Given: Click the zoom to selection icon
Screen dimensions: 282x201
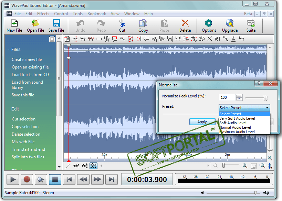Looking at the screenshot, I should coord(253,166).
